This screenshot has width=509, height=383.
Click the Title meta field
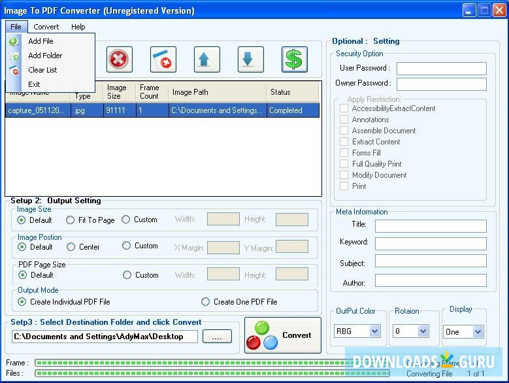point(431,226)
